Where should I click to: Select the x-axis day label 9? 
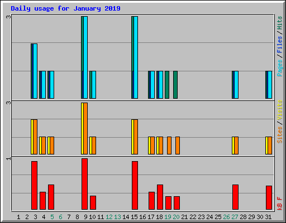click(x=85, y=217)
